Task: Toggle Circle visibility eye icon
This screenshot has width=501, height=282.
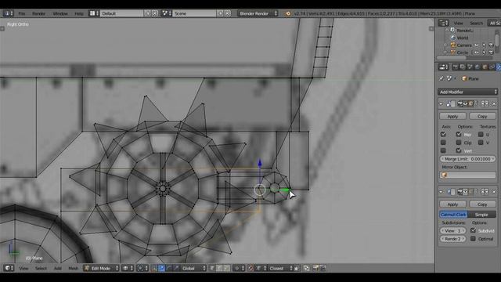Action: (477, 52)
